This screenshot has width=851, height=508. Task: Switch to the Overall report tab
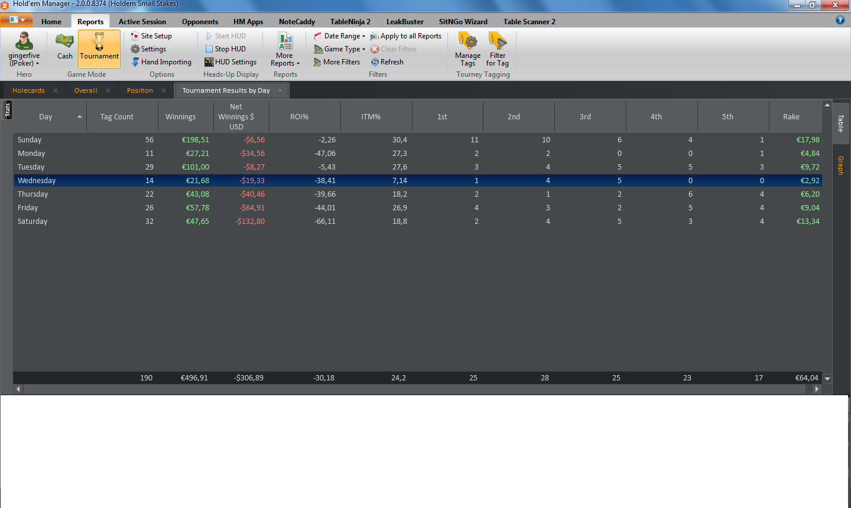point(86,90)
